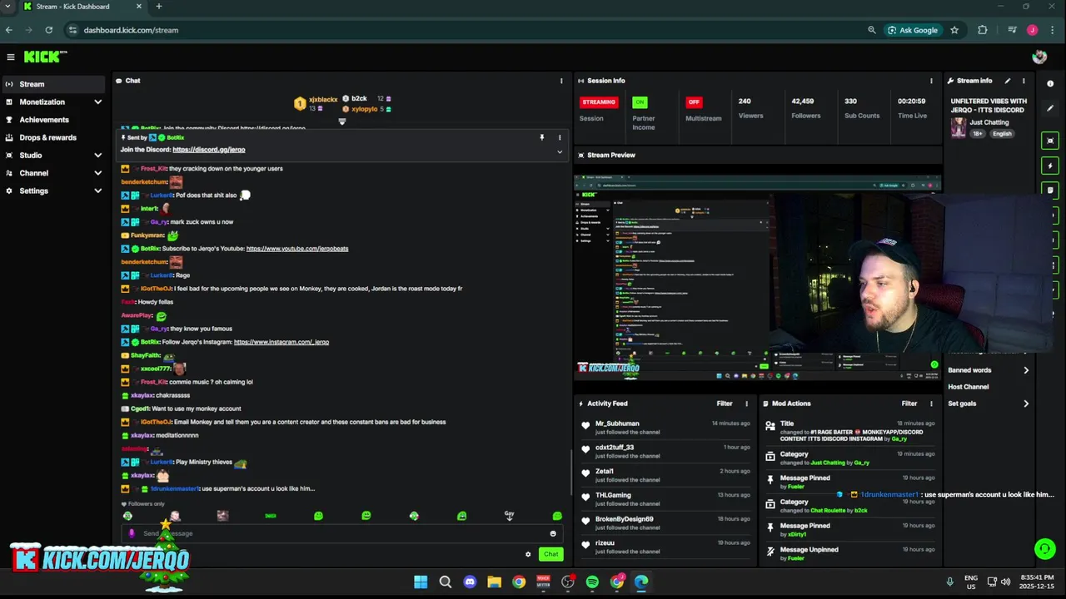Open Spotify from the taskbar
Viewport: 1066px width, 599px height.
click(592, 582)
